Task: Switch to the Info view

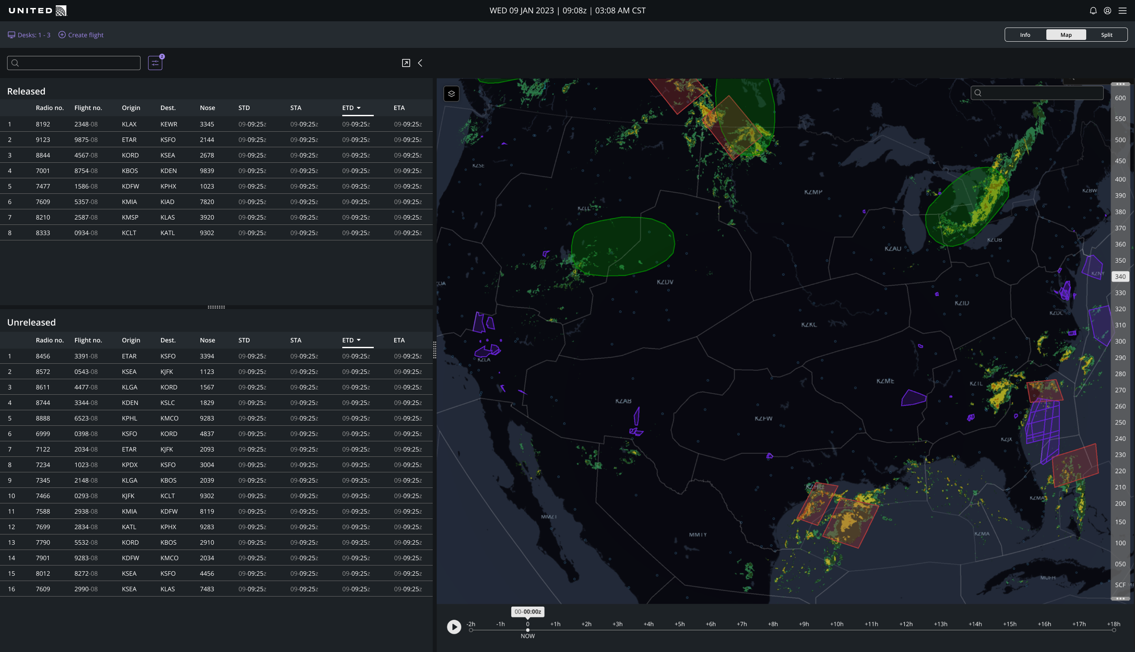Action: pyautogui.click(x=1025, y=35)
